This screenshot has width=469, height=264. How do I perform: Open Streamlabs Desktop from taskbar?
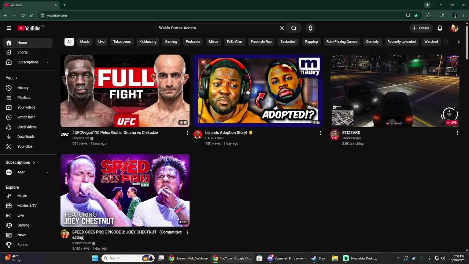click(361, 258)
